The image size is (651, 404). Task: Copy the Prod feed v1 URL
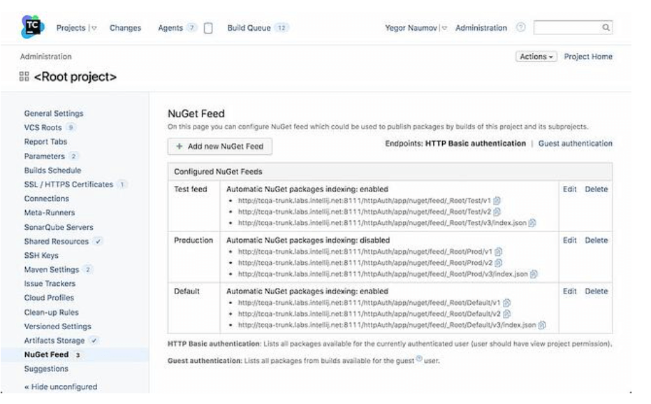coord(499,252)
